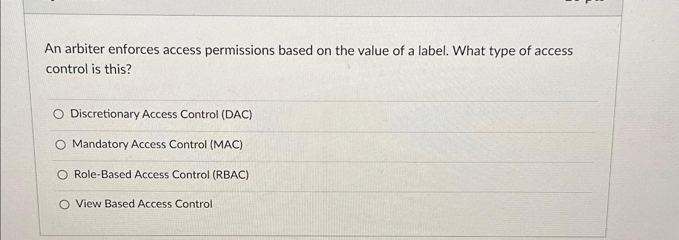
Task: Click the points indicator at top right corner
Action: (588, 1)
